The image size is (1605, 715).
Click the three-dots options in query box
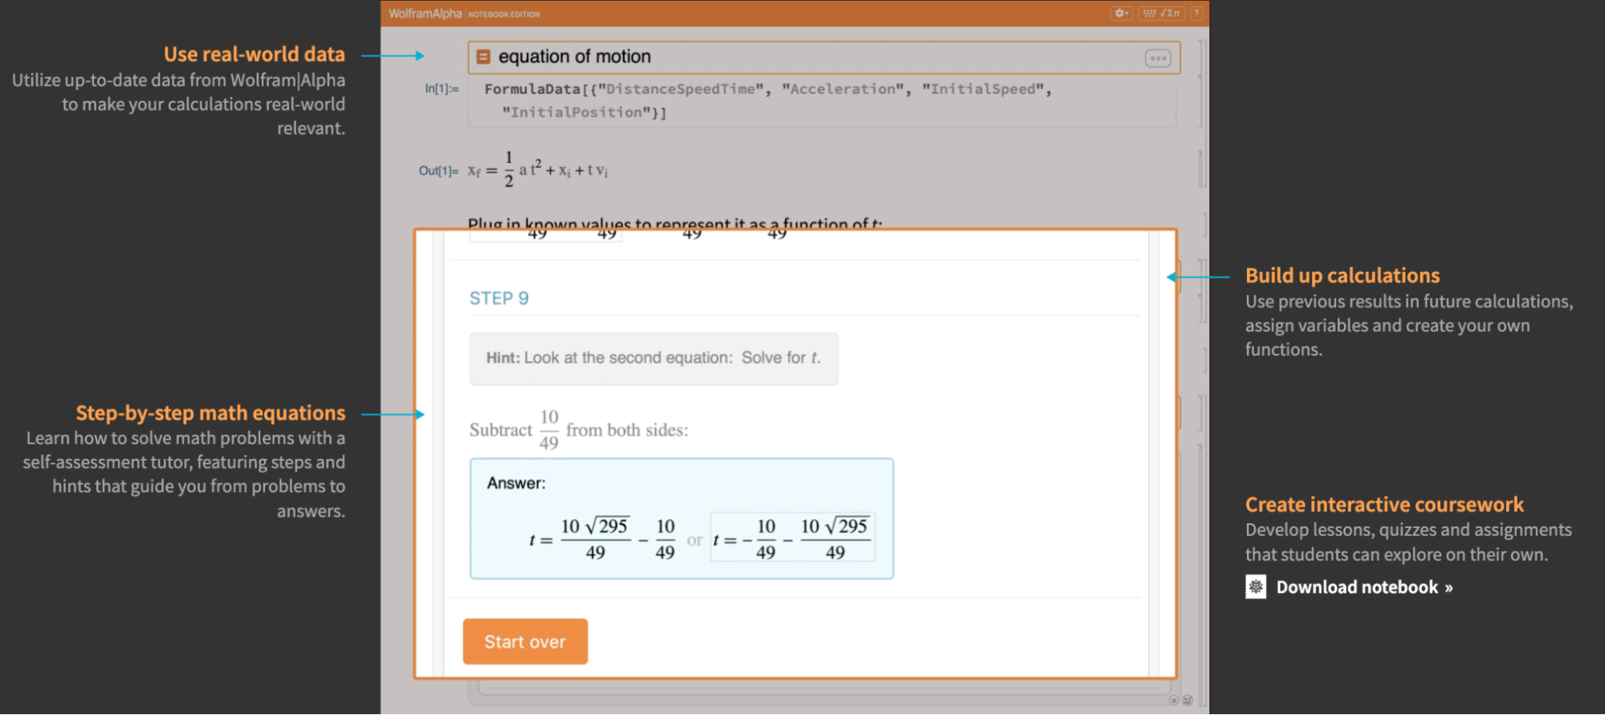[x=1158, y=58]
